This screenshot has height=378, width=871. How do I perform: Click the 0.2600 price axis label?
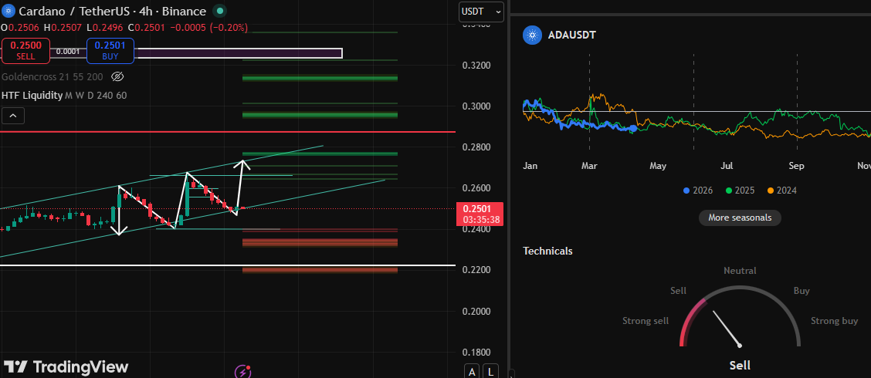pyautogui.click(x=476, y=189)
